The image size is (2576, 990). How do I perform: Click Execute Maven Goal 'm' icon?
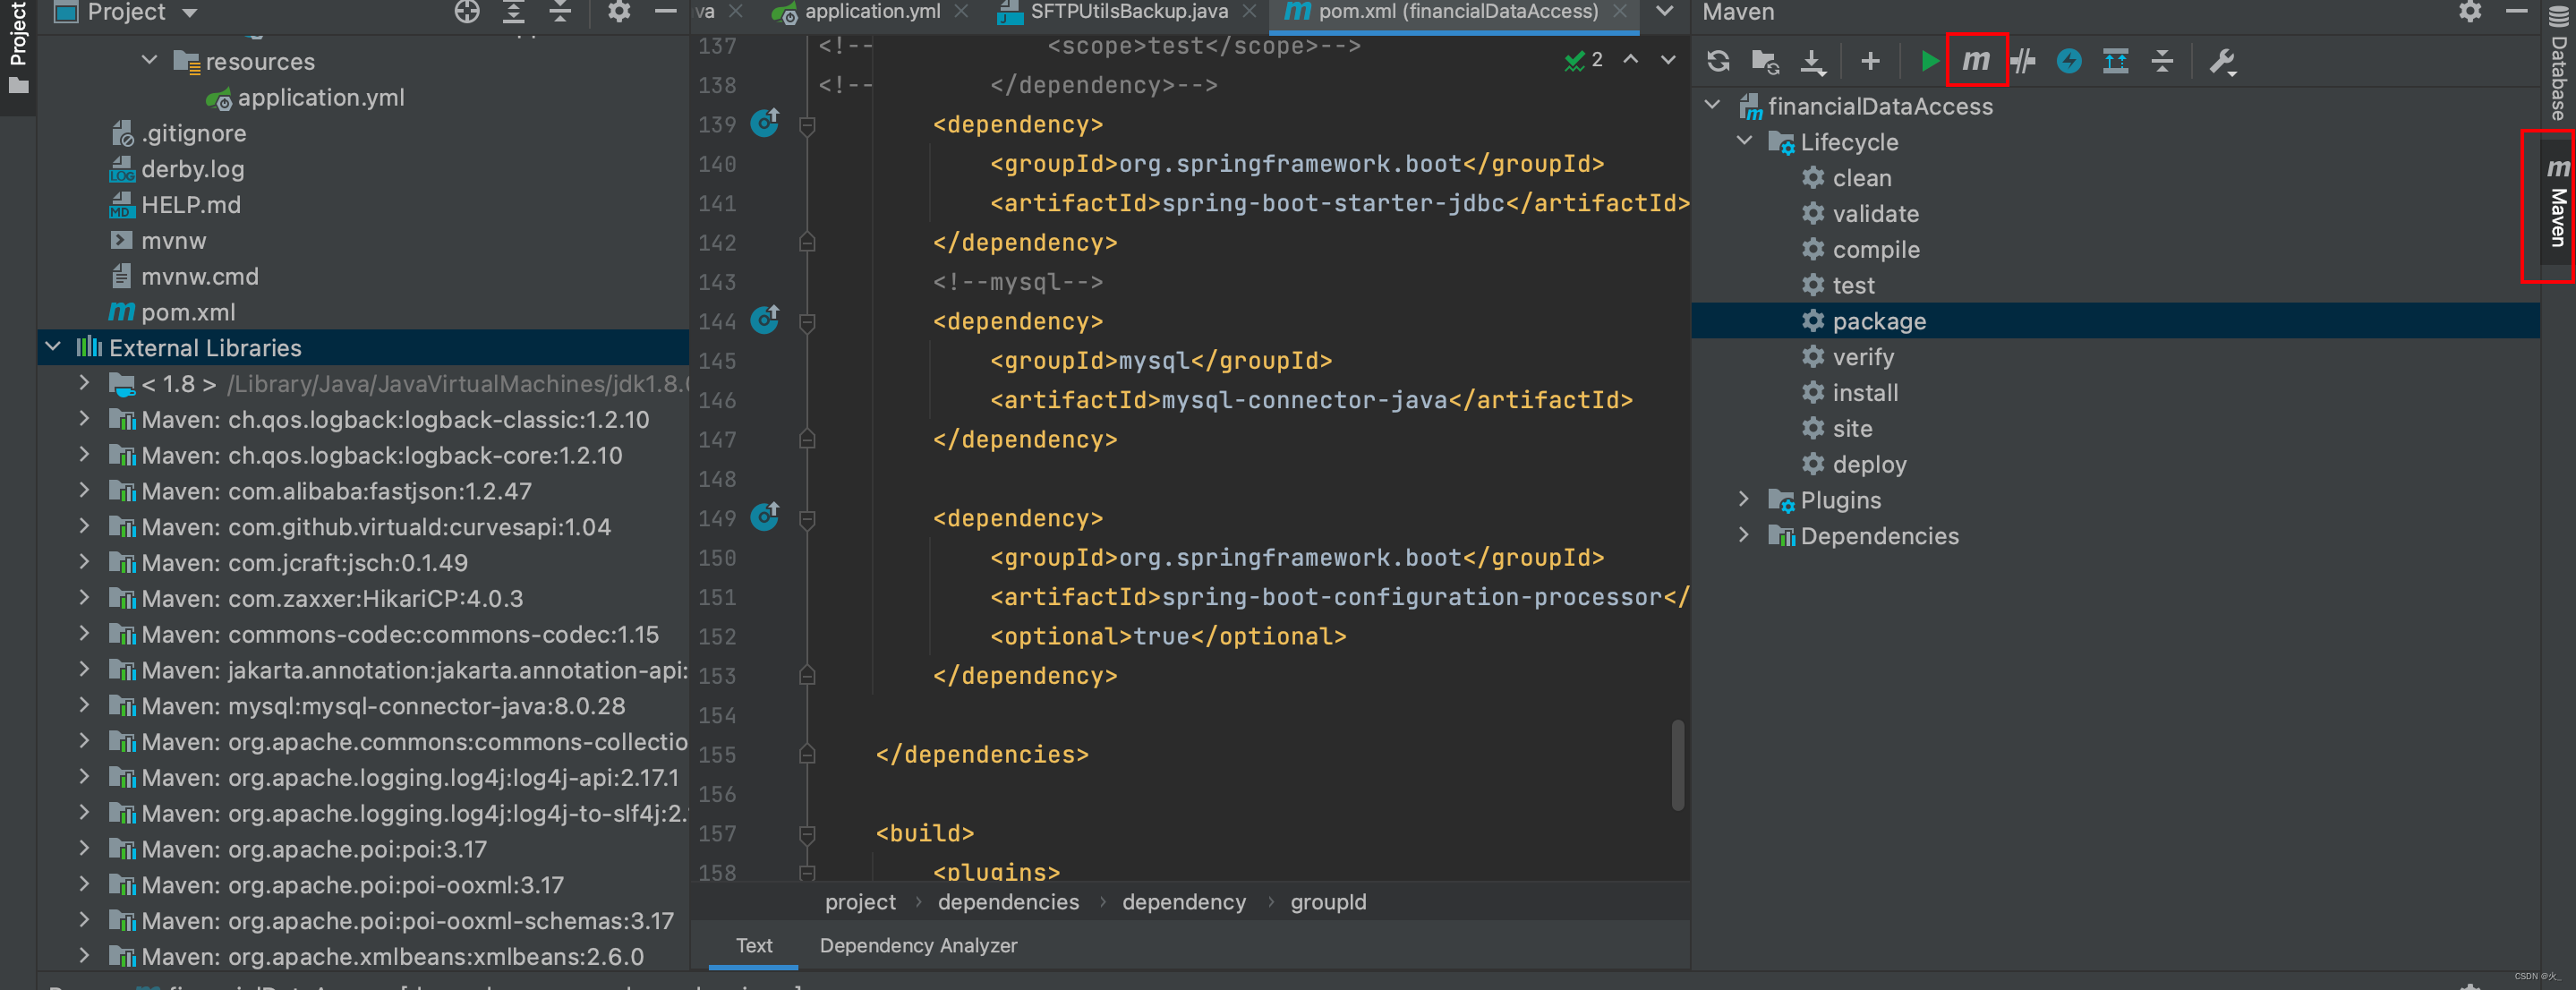(1975, 61)
